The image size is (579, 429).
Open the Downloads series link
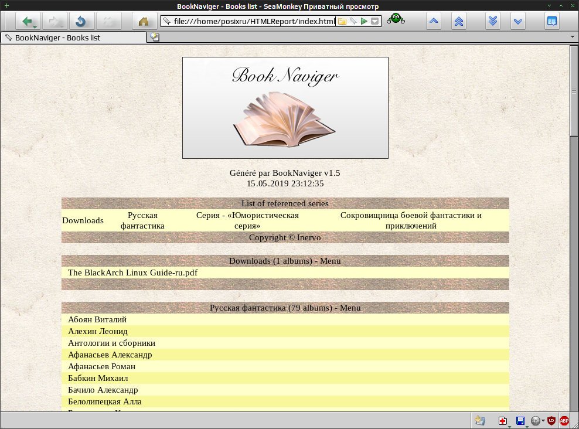(x=83, y=220)
